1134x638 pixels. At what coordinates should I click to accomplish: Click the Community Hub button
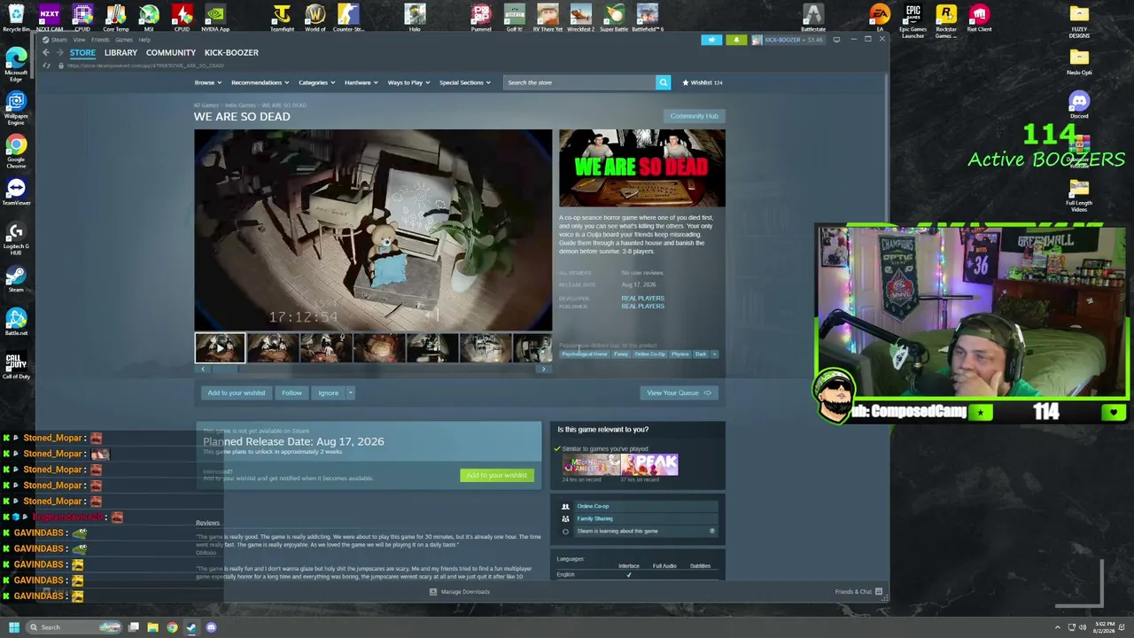[694, 116]
